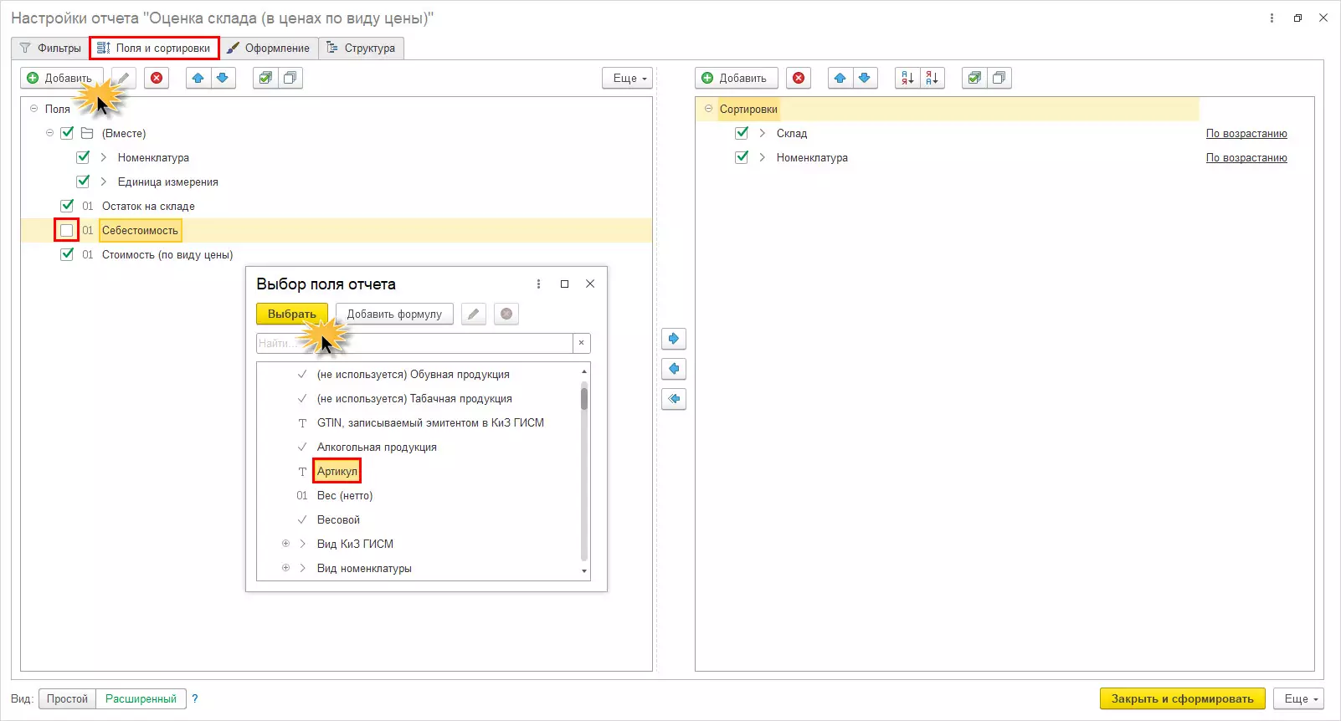
Task: Delete selected field with red cross in fields toolbar
Action: coord(157,78)
